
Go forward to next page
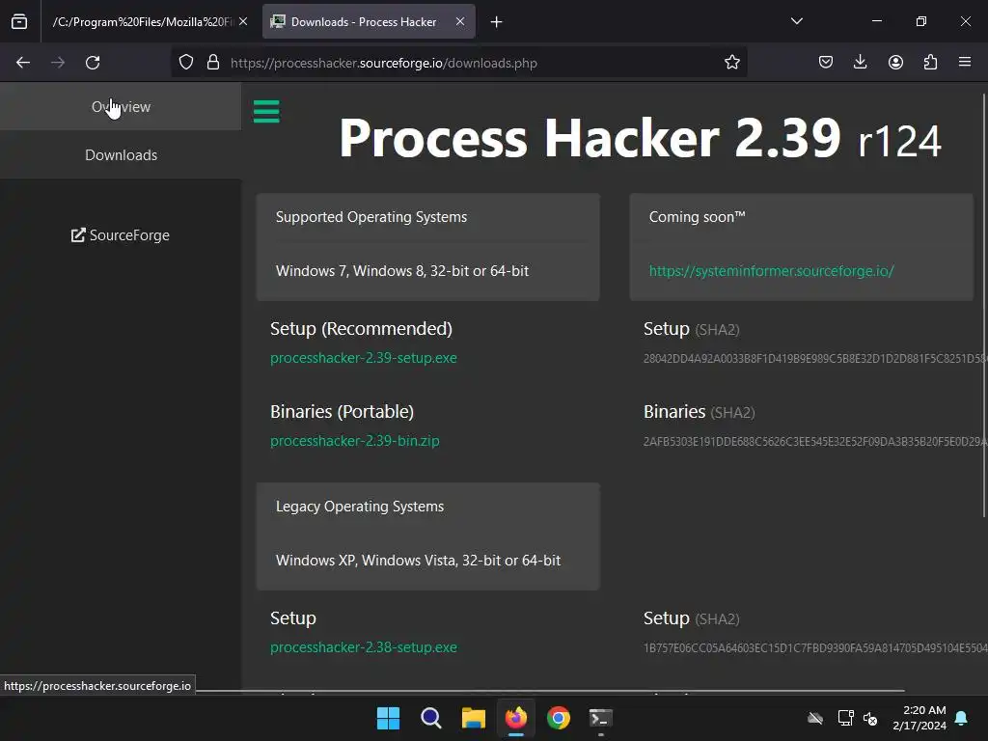click(58, 63)
